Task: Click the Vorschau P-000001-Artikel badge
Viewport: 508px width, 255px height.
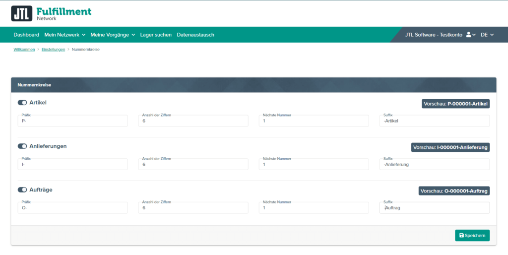Action: pos(455,104)
